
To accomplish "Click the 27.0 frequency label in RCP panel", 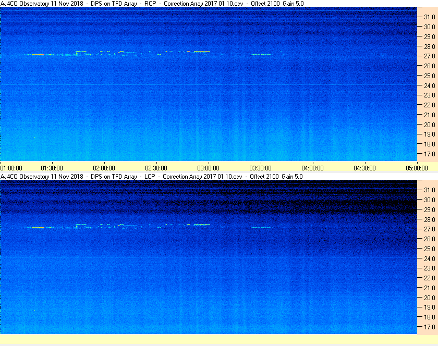I will [x=430, y=56].
